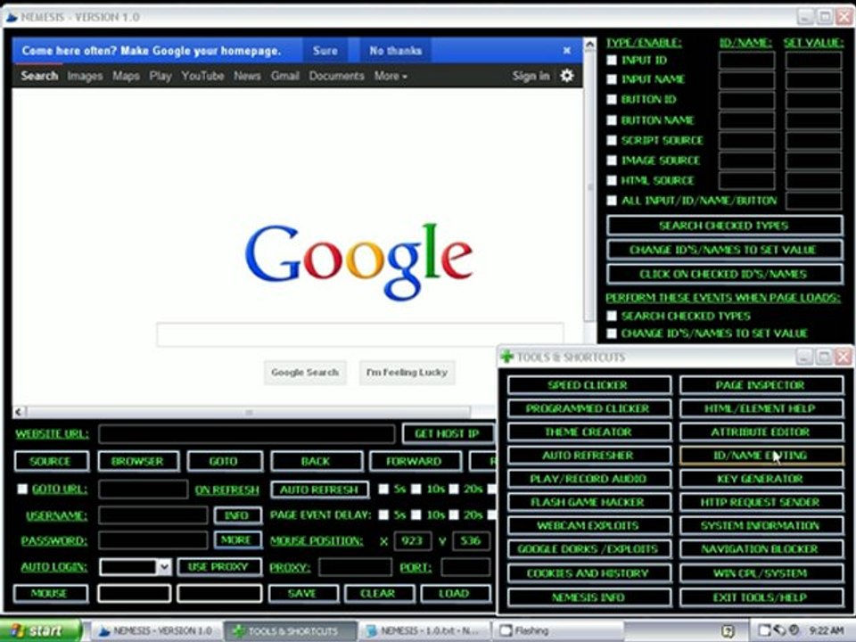856x642 pixels.
Task: Click Sign in on Google
Action: click(531, 76)
